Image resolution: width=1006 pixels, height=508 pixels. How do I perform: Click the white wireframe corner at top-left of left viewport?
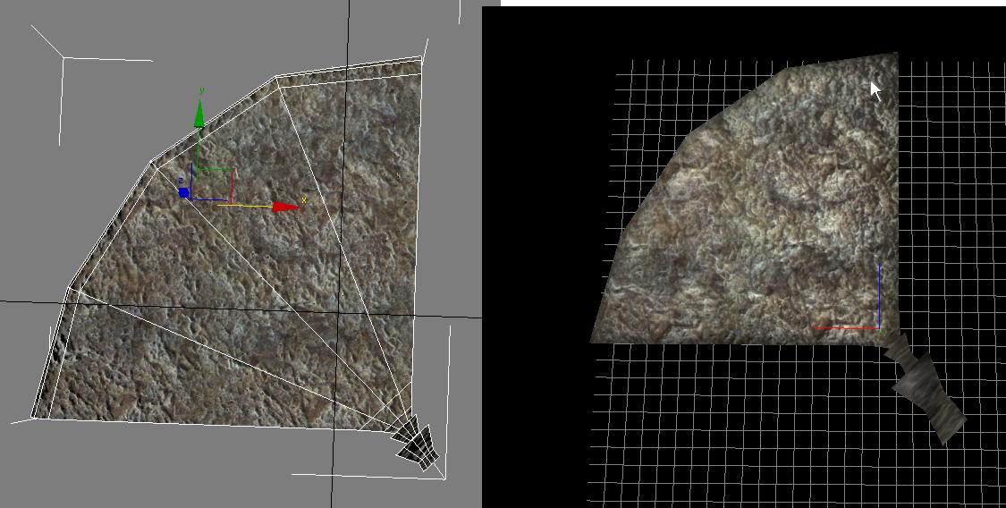click(63, 58)
